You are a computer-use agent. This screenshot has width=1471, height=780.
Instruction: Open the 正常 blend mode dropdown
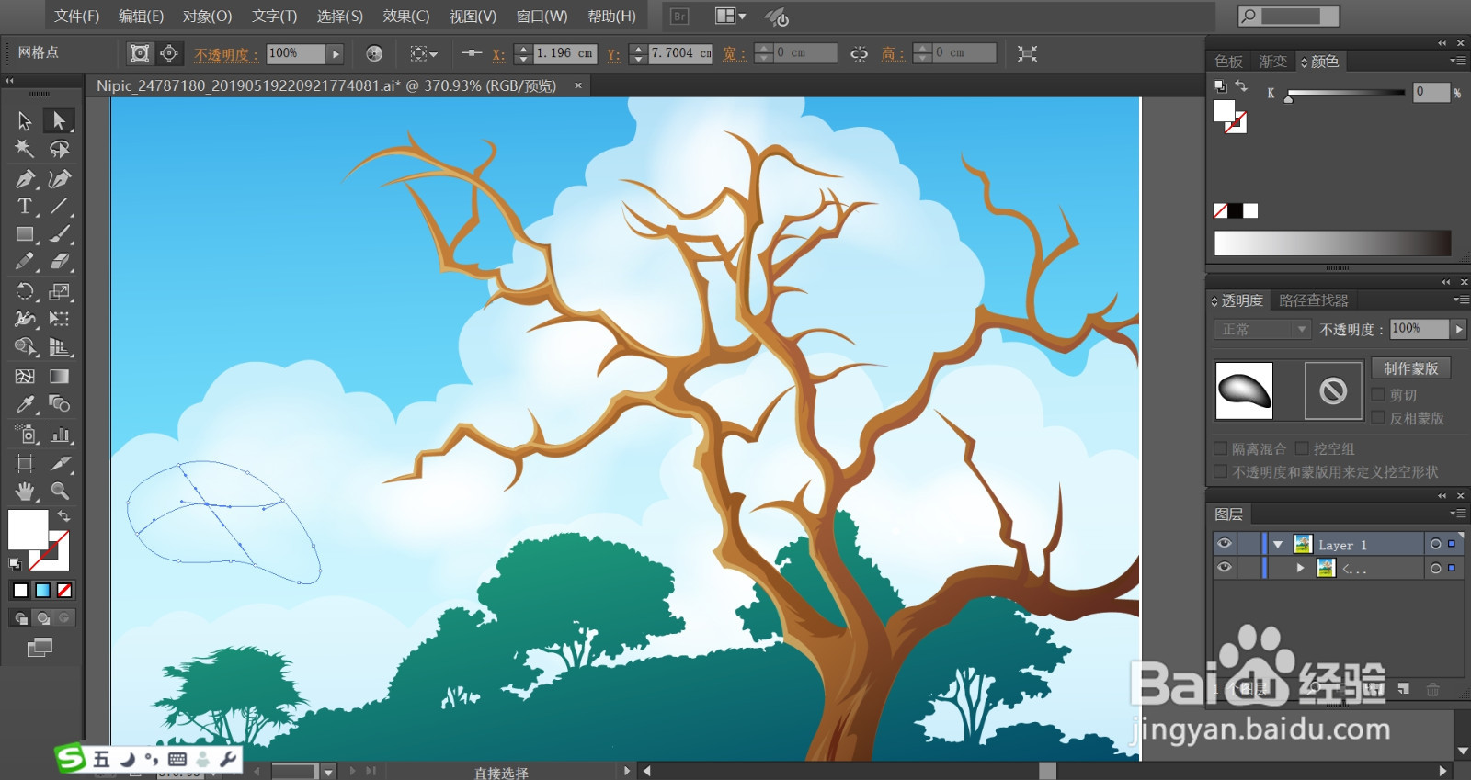[1262, 329]
